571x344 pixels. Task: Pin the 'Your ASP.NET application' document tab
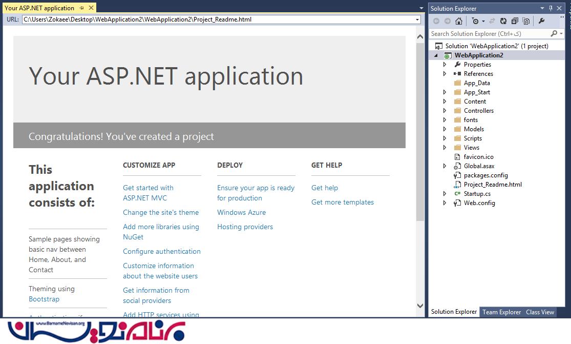tap(82, 8)
